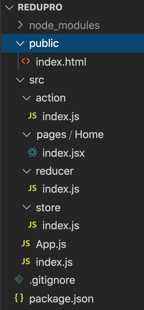Open the index.html file
Viewport: 144px width, 310px height.
click(x=61, y=62)
